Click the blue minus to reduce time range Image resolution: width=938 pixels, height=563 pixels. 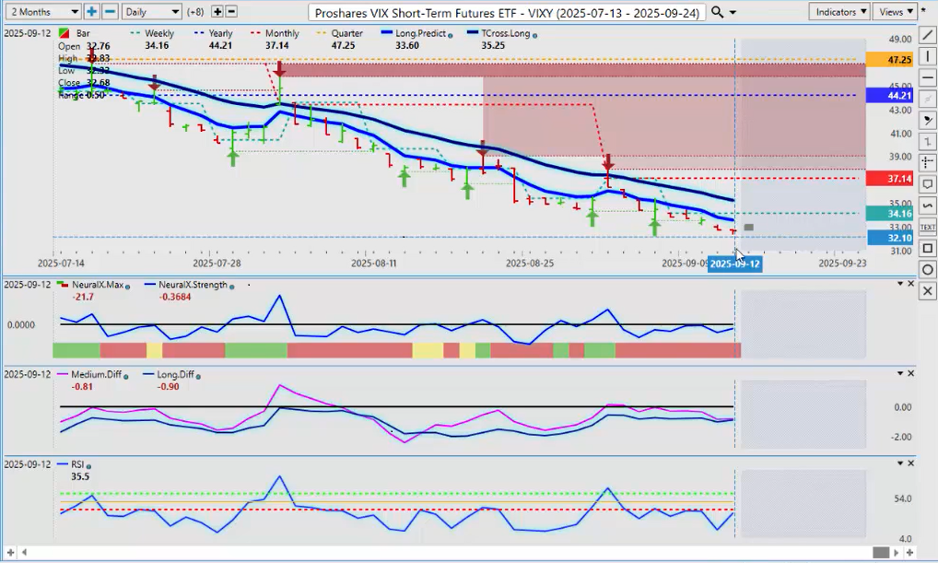110,11
